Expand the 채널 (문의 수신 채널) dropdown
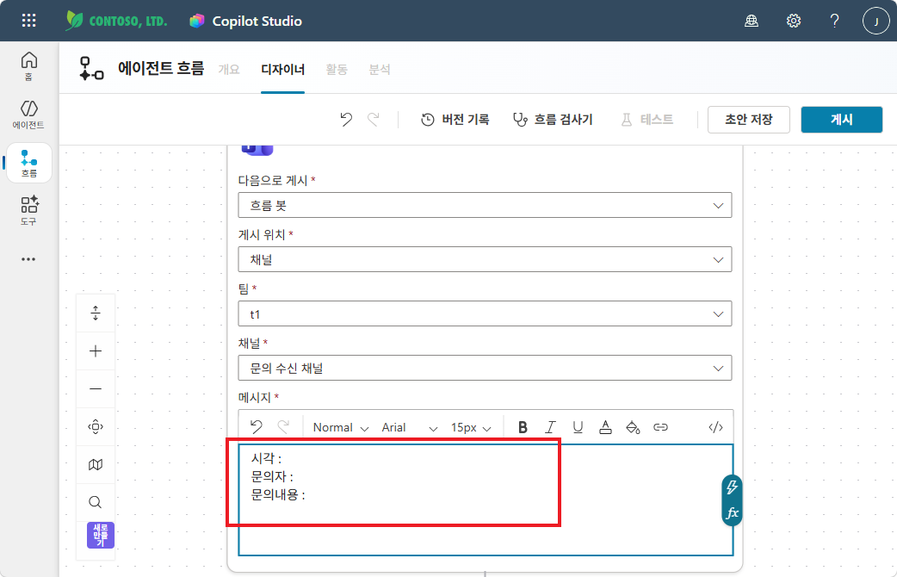Screen dimensions: 897x577 click(485, 368)
